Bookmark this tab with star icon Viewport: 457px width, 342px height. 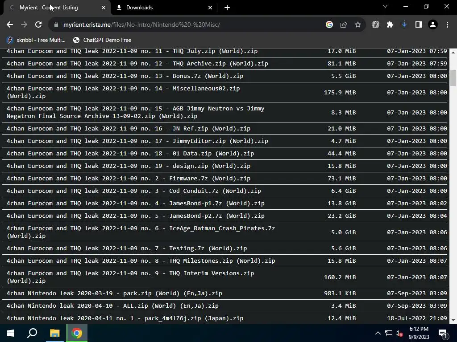358,25
